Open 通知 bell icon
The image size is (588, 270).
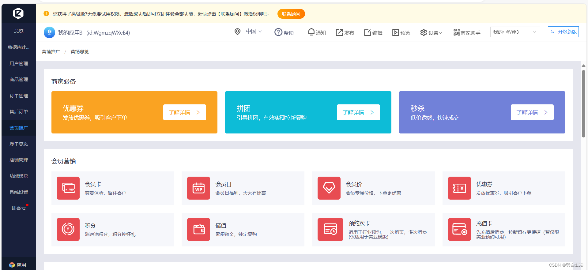pos(311,32)
